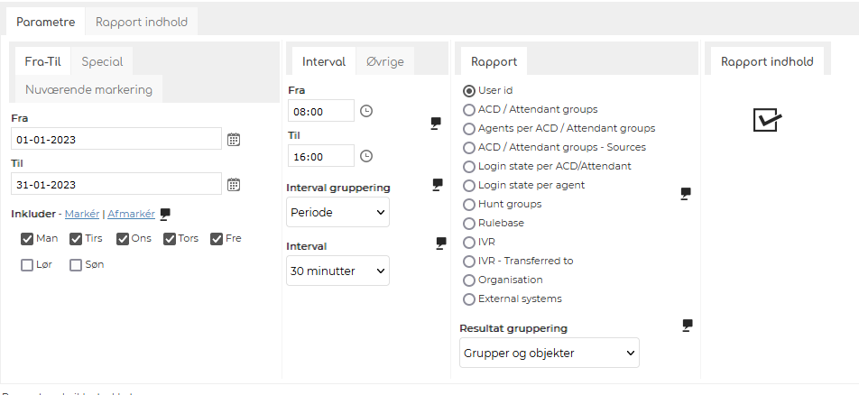Open calendar picker for Til date
This screenshot has width=859, height=395.
pos(234,185)
